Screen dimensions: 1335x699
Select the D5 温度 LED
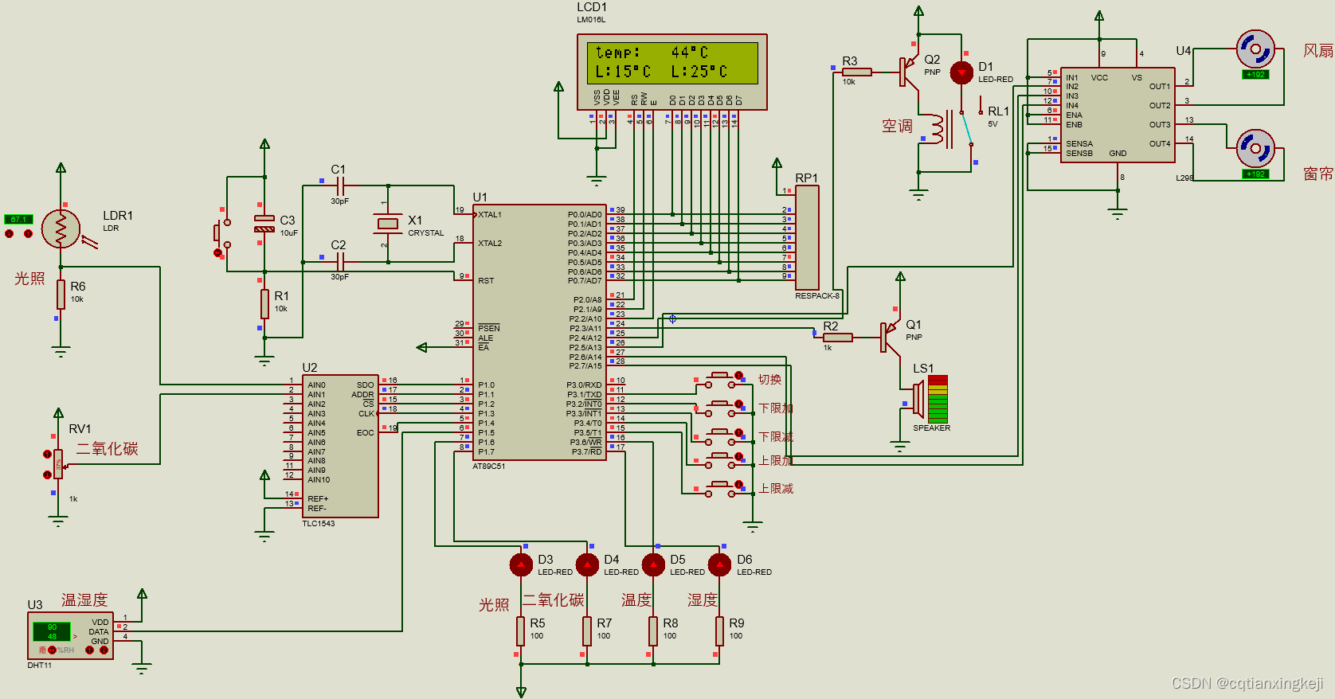tap(653, 564)
